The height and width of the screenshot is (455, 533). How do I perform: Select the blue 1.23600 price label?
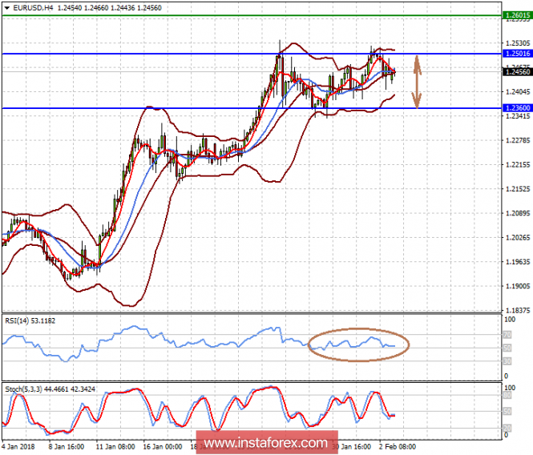coord(516,108)
